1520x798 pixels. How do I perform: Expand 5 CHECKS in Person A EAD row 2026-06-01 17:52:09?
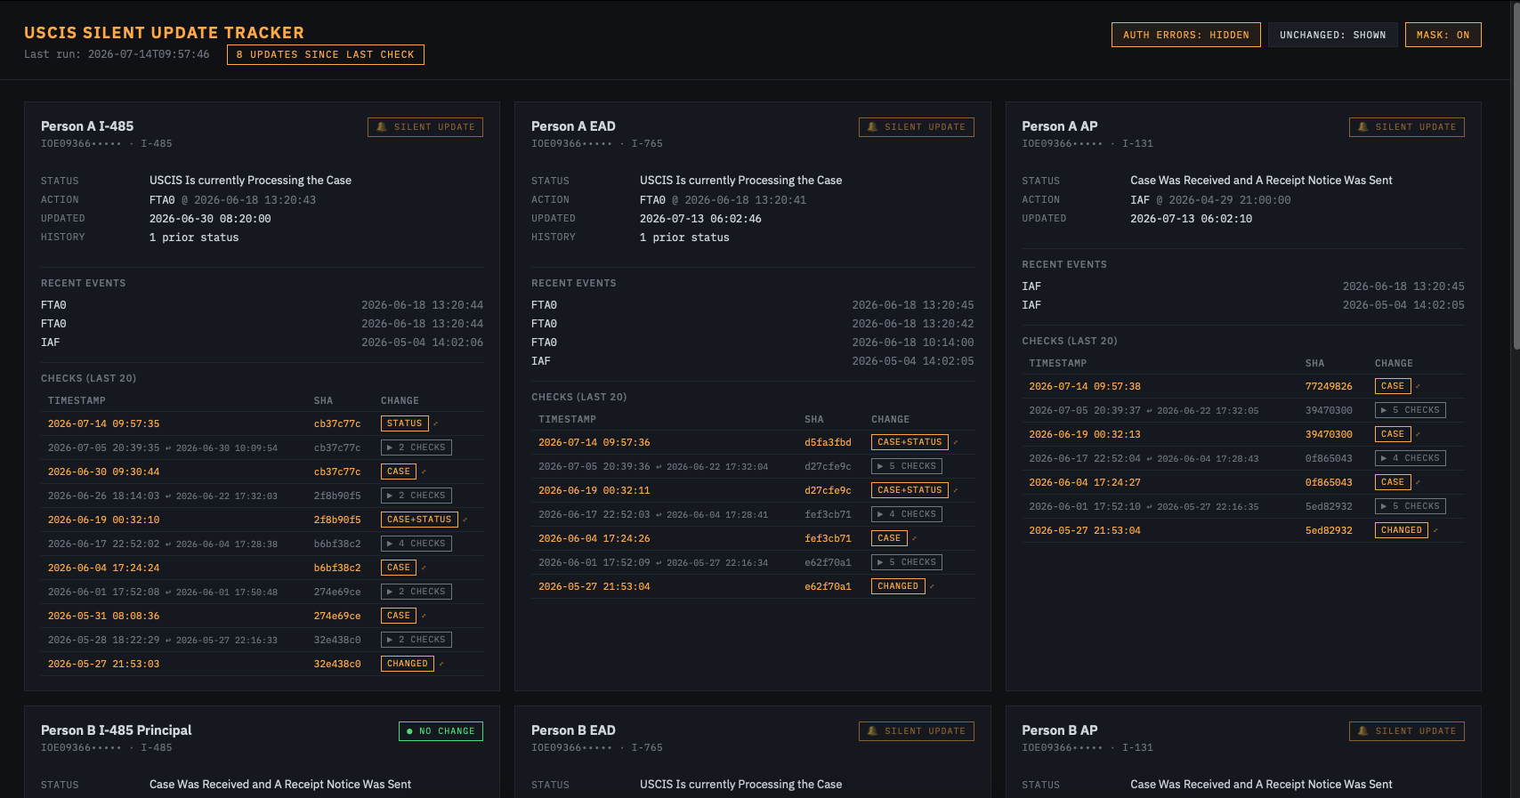[x=907, y=562]
